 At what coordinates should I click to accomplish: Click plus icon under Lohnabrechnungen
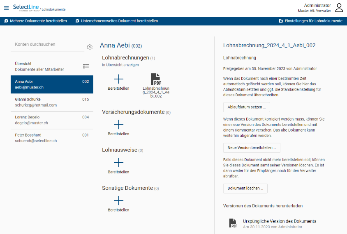point(119,79)
